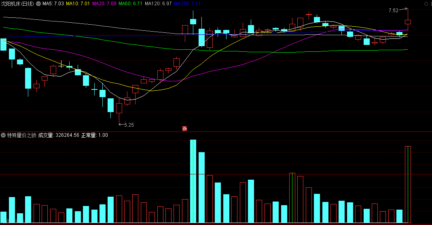Click the 沈阳机床(日线) chart title
This screenshot has height=225, width=432.
pos(17,4)
